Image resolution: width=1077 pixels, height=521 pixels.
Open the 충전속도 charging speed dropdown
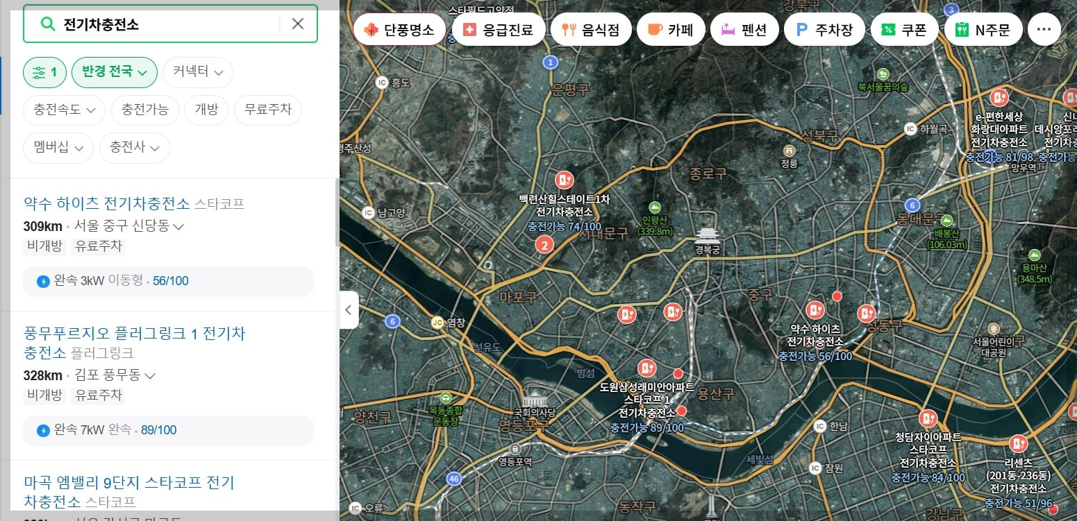pos(64,110)
